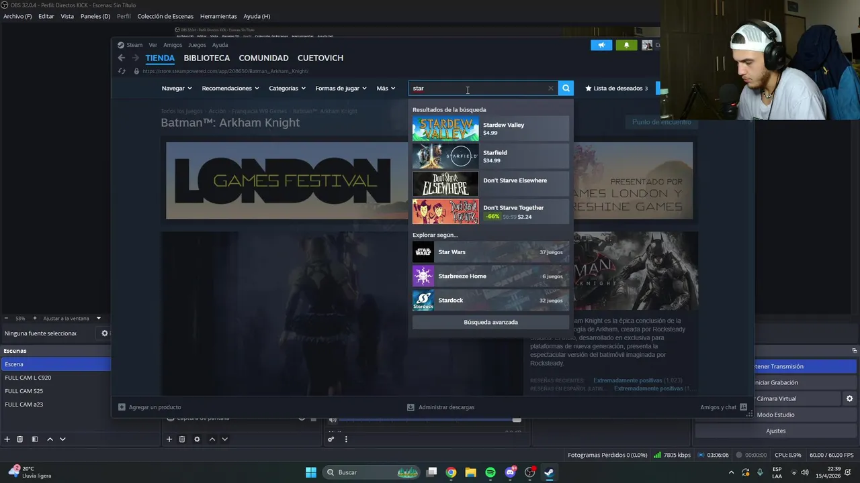This screenshot has height=483, width=860.
Task: Open scene filters icon in OBS
Action: point(35,439)
